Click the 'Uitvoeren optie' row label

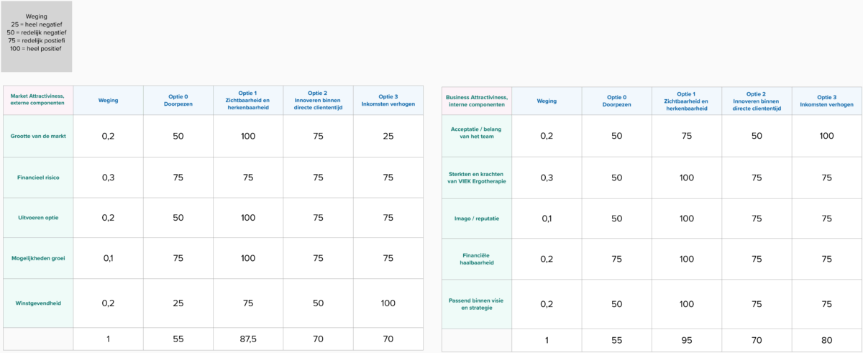point(37,217)
